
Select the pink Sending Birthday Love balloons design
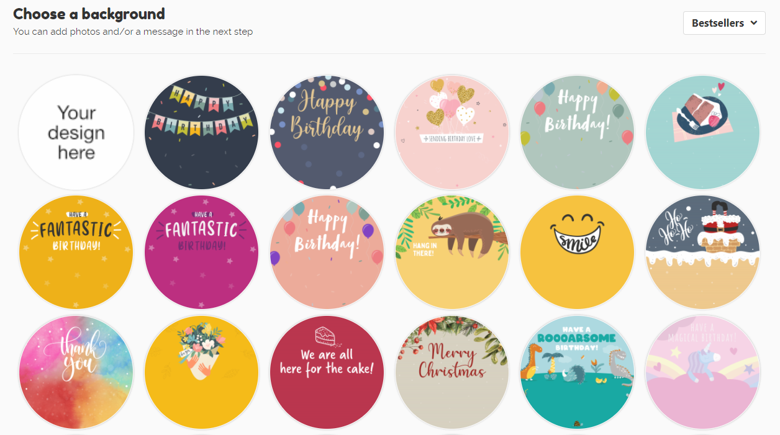coord(452,132)
